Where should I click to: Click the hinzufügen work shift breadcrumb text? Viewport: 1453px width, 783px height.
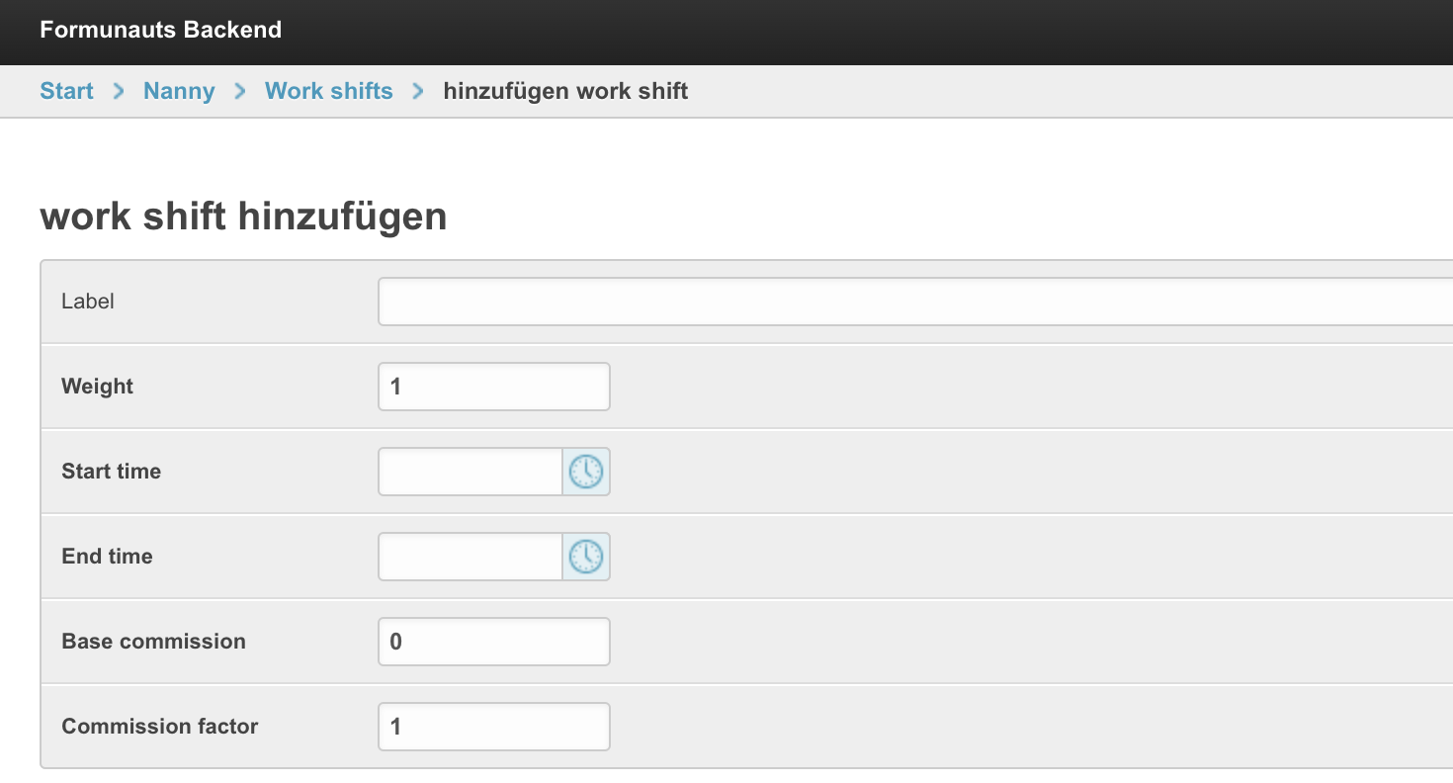pyautogui.click(x=565, y=91)
